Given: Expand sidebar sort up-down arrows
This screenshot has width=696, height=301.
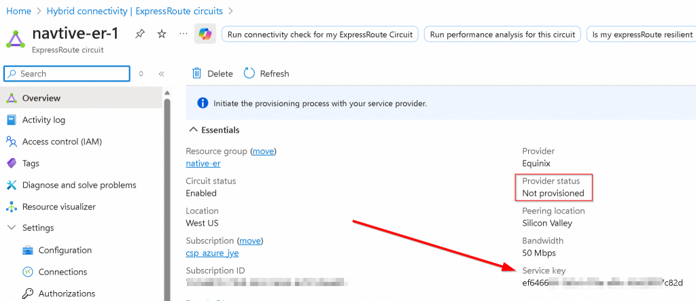Looking at the screenshot, I should (141, 73).
